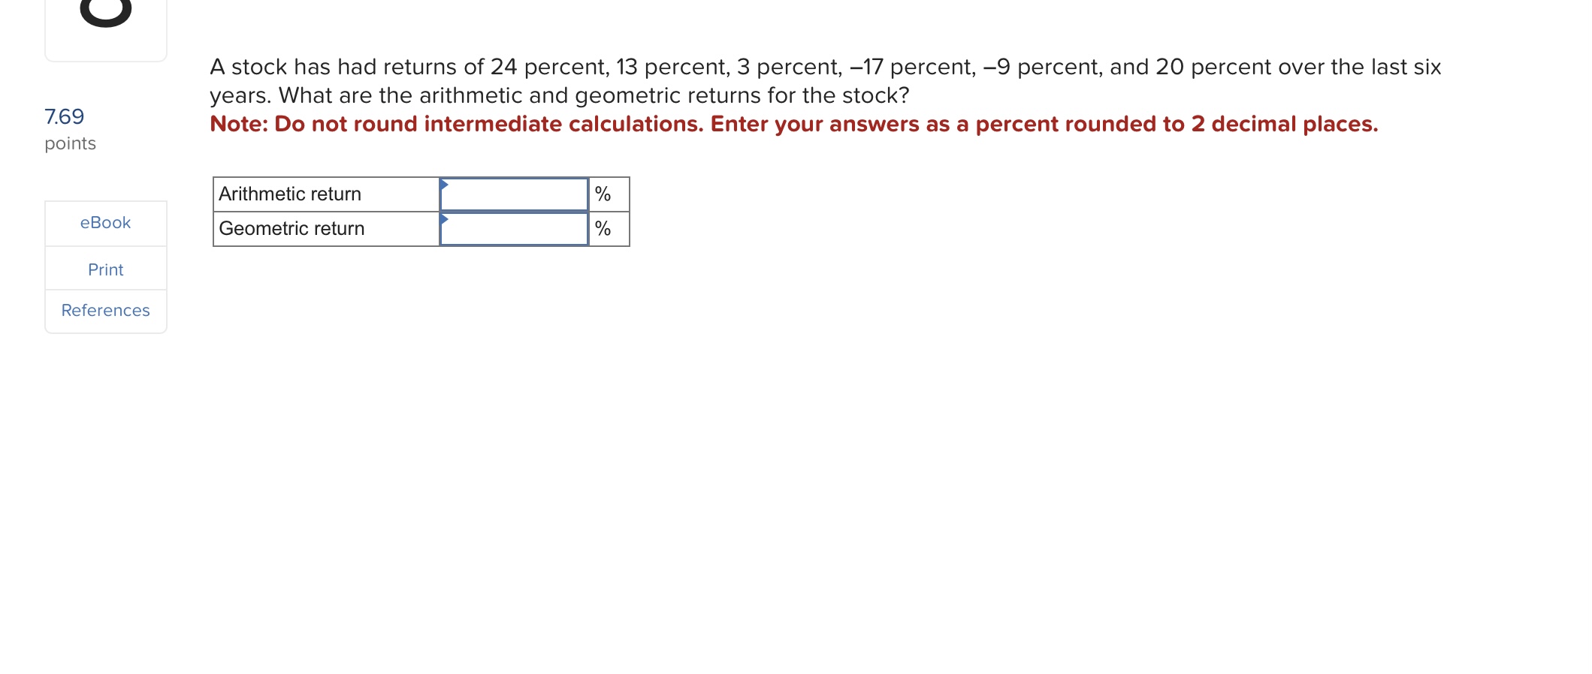The width and height of the screenshot is (1592, 674).
Task: Click blue triangle marker in Arithmetic return field
Action: (444, 184)
